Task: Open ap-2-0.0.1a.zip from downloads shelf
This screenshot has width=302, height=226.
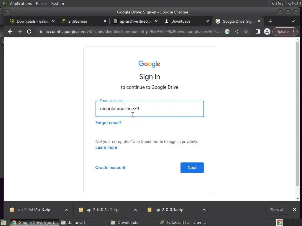Action: tap(170, 210)
